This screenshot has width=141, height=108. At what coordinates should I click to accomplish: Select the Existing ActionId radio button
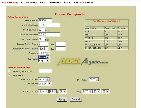pyautogui.click(x=9, y=71)
